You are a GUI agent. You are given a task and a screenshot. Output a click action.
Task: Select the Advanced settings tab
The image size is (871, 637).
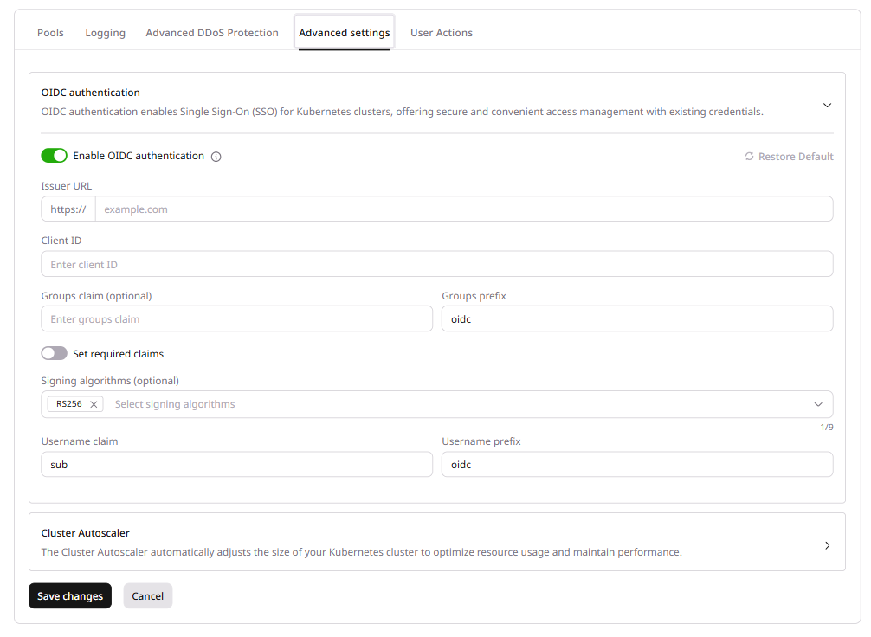point(345,33)
